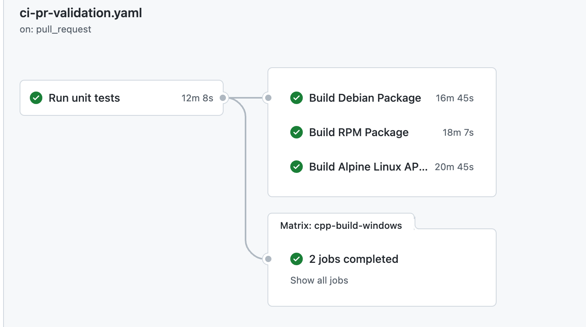
Task: Select the Matrix: cpp-build-windows tab label
Action: [341, 226]
